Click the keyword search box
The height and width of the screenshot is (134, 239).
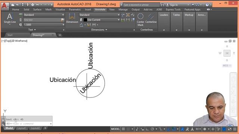pos(141,5)
